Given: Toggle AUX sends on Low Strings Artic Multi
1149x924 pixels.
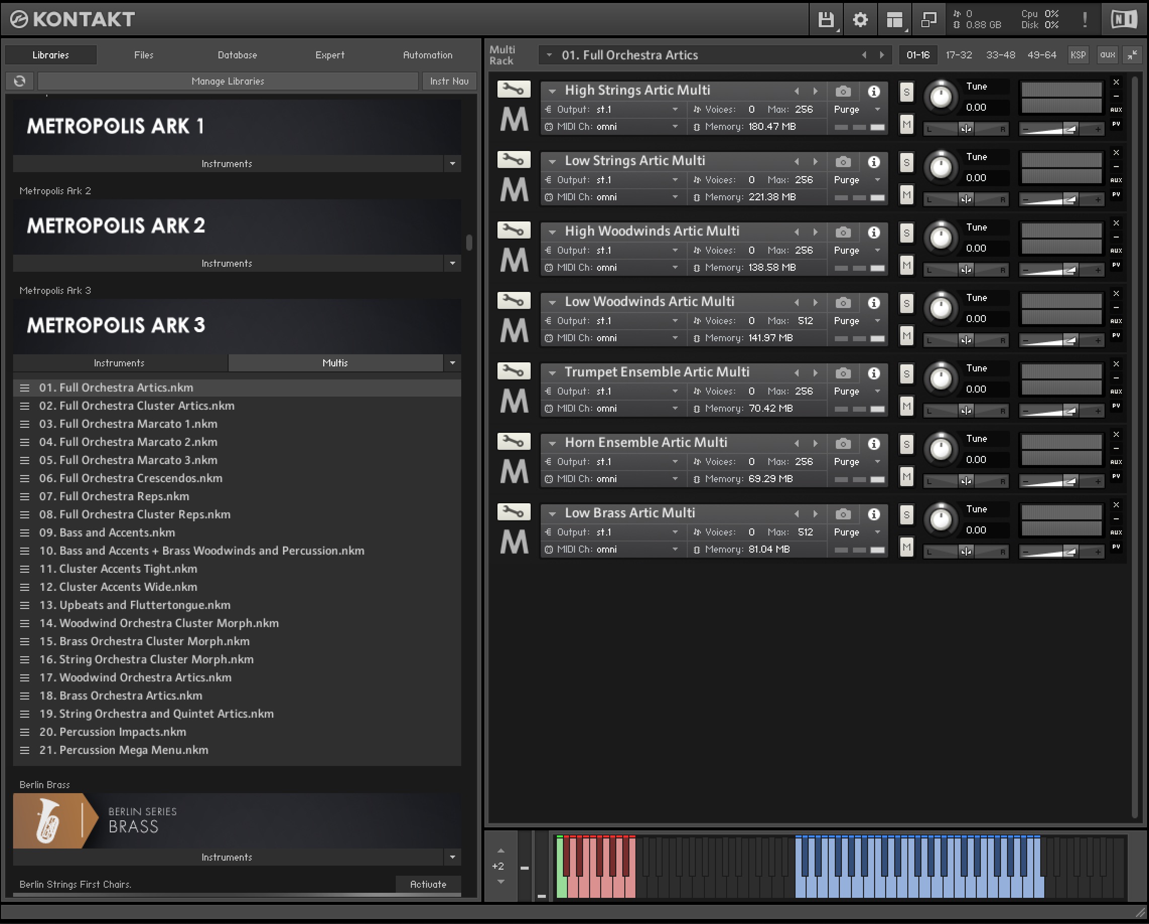Looking at the screenshot, I should [x=1116, y=180].
